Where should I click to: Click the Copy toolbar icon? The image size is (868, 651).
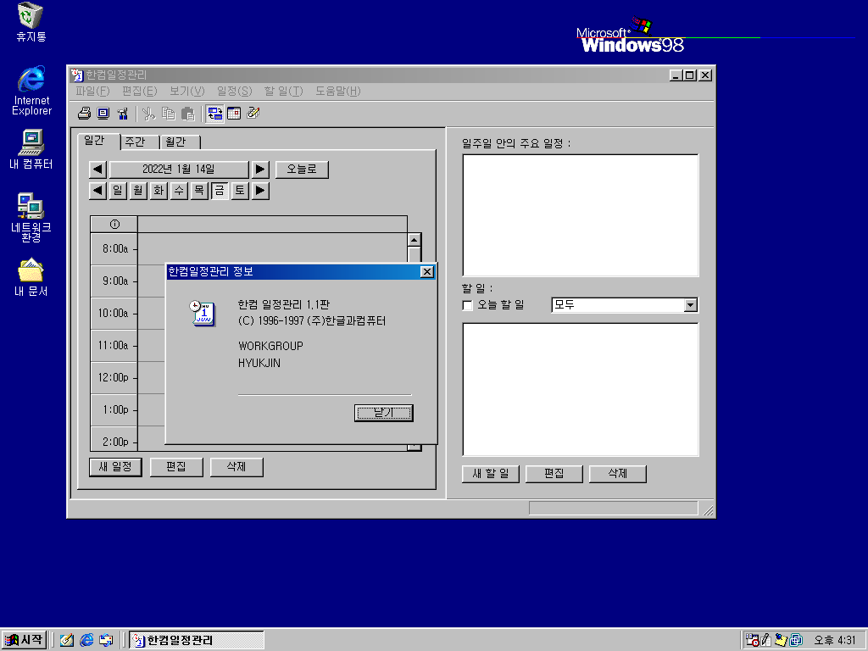(169, 114)
